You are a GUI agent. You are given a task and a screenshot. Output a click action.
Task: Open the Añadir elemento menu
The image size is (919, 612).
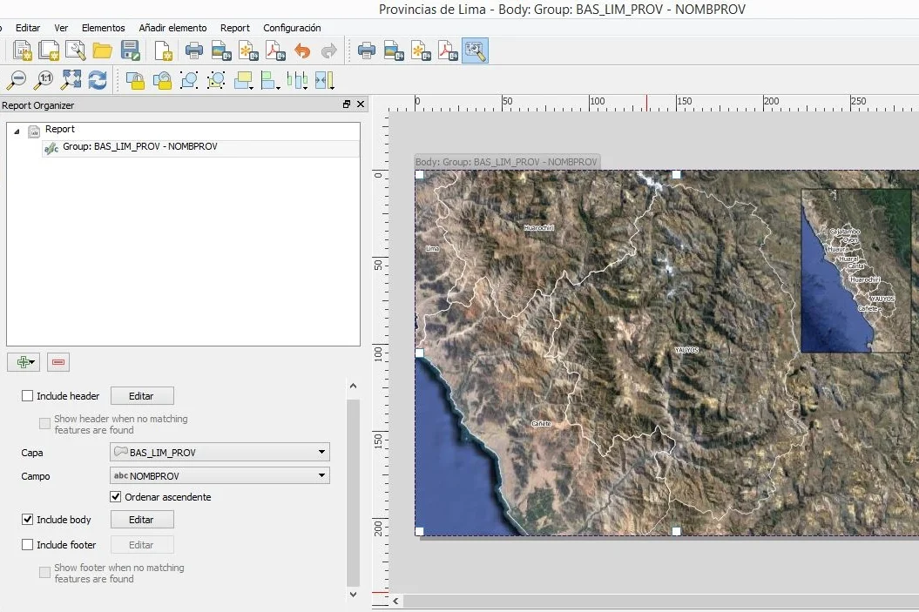click(172, 28)
